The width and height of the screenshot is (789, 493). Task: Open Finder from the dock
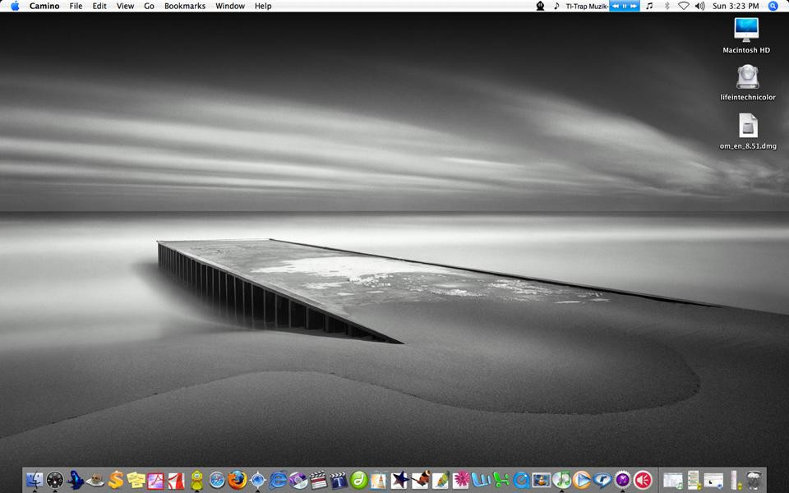point(35,480)
